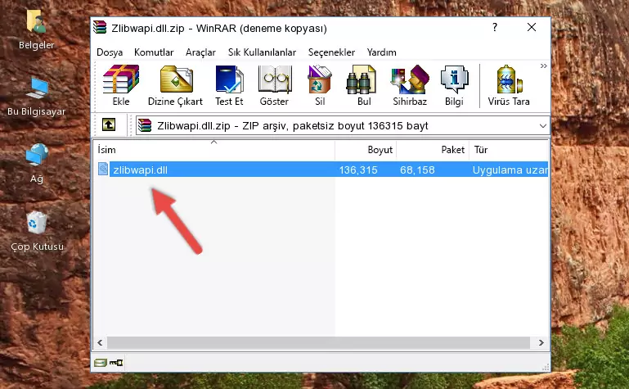This screenshot has width=629, height=389.
Task: Click the horizontal scrollbar track
Action: [318, 342]
